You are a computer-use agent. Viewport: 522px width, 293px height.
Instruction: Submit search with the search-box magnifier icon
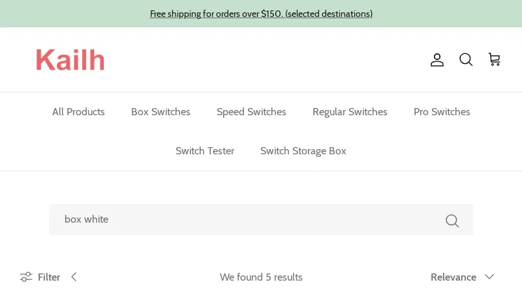pyautogui.click(x=452, y=220)
